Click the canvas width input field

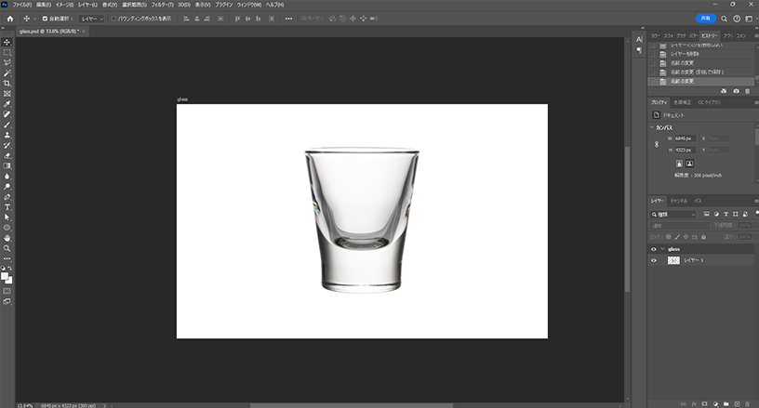684,138
